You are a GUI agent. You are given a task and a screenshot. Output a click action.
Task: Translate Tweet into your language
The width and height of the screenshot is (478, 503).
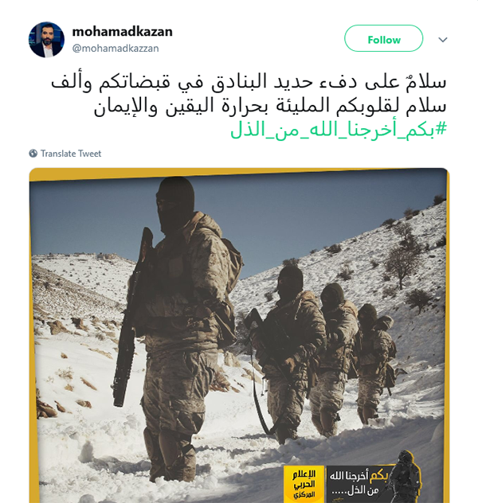point(71,154)
